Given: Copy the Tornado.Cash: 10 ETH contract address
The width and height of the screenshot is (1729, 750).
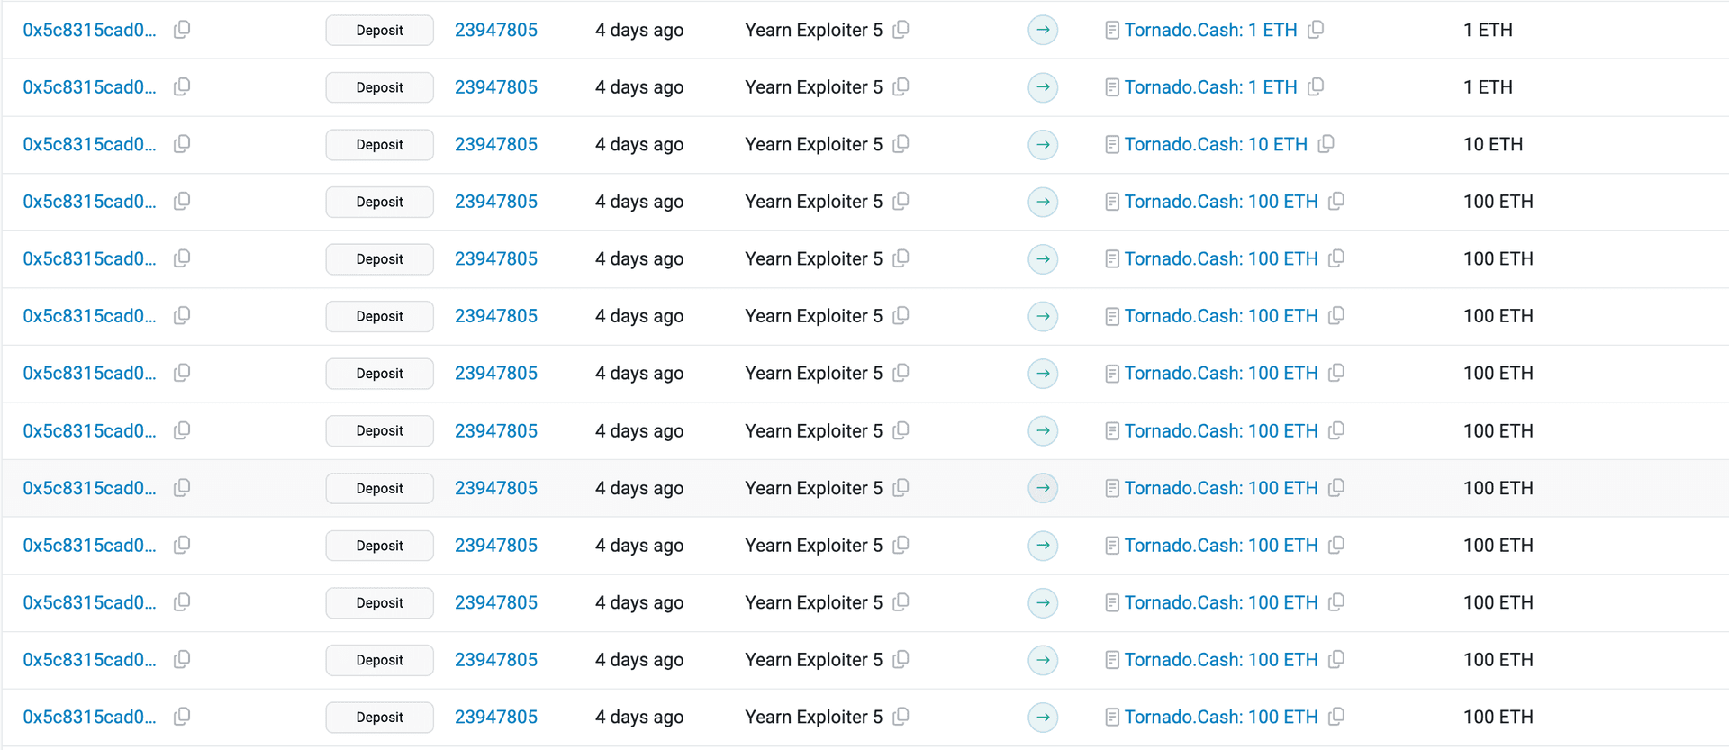Looking at the screenshot, I should pyautogui.click(x=1326, y=144).
